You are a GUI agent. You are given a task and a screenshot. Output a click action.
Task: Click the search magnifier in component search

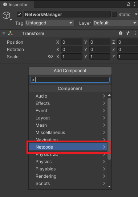click(x=33, y=80)
